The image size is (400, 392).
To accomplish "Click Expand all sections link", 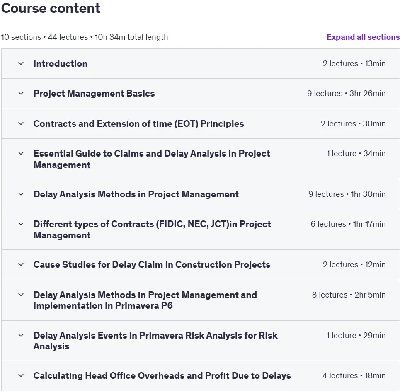I will [x=363, y=37].
